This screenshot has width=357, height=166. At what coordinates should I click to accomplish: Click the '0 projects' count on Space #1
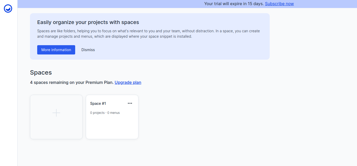[x=97, y=113]
